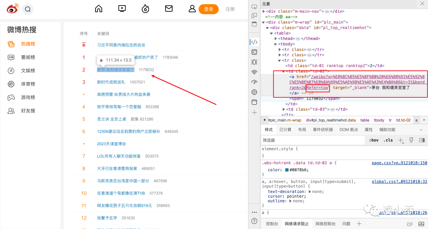Click the 筛选器 filter input field
The height and width of the screenshot is (229, 428).
pyautogui.click(x=313, y=140)
